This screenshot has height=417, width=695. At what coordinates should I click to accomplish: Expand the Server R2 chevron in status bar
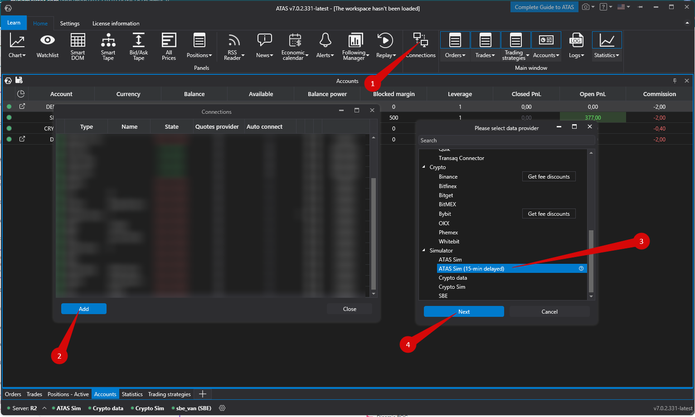coord(44,408)
